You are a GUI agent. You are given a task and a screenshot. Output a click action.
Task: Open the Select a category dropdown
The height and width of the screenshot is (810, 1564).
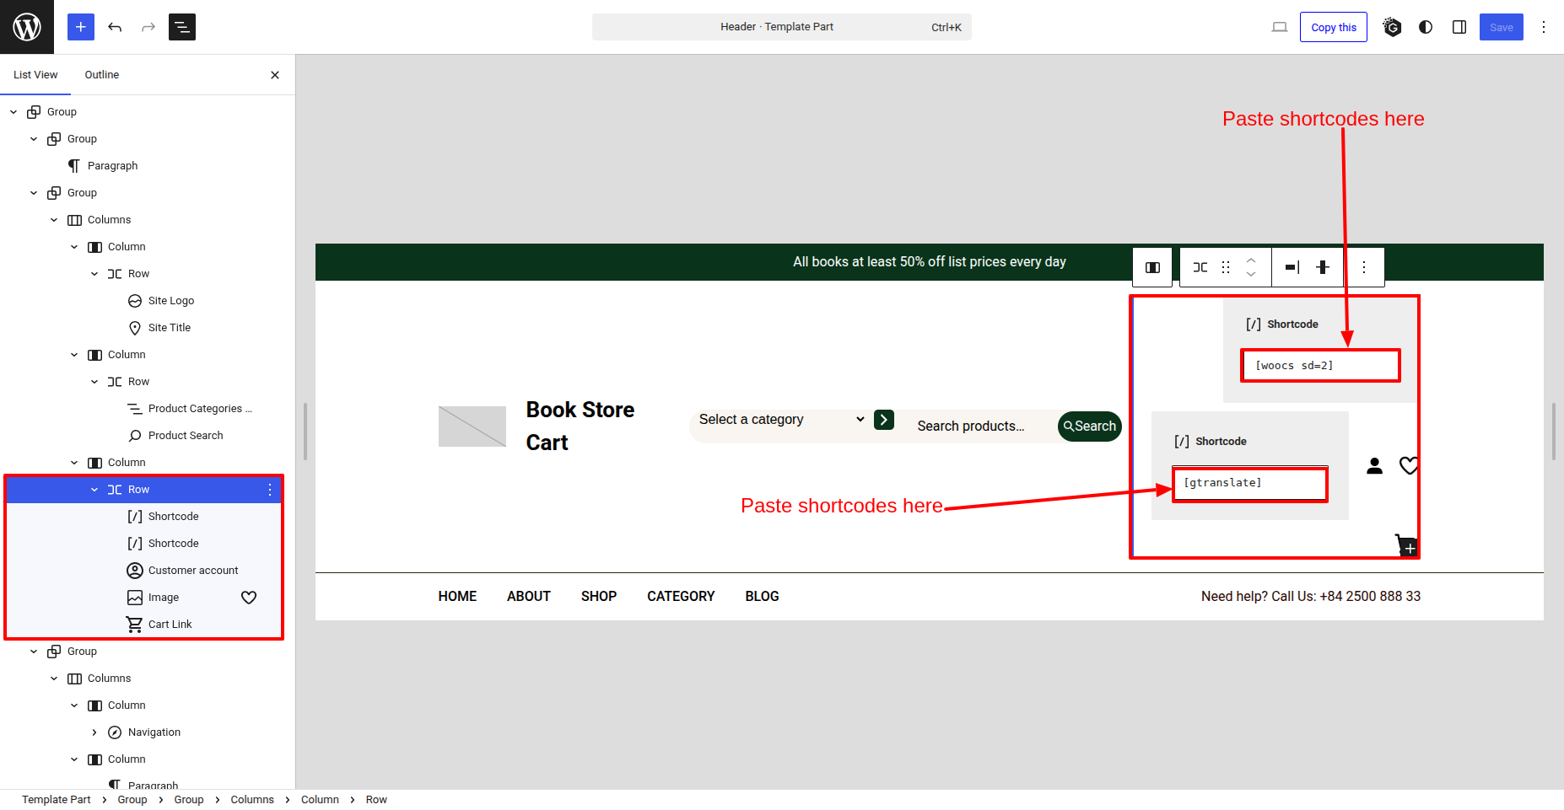780,420
